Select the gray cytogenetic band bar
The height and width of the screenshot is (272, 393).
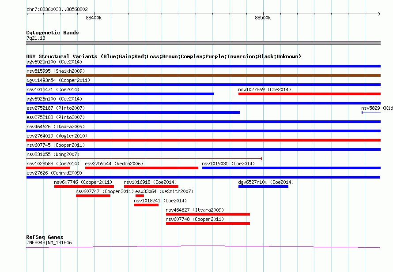click(x=203, y=43)
